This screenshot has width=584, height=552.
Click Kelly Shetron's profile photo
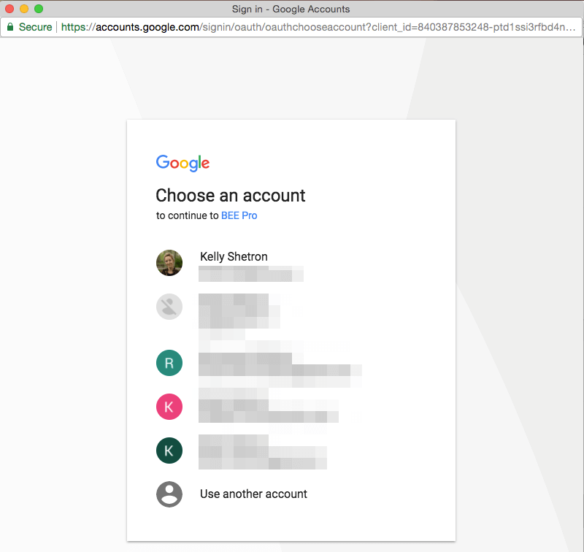(169, 263)
